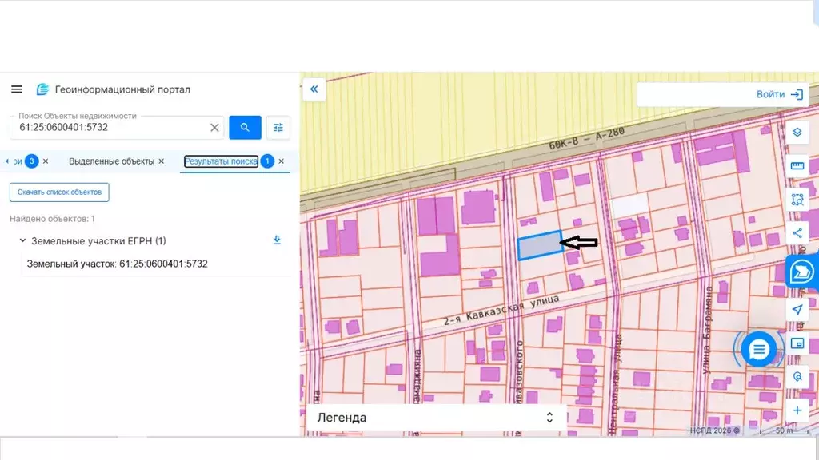Close the Результаты поиска tab
819x460 pixels.
[281, 161]
